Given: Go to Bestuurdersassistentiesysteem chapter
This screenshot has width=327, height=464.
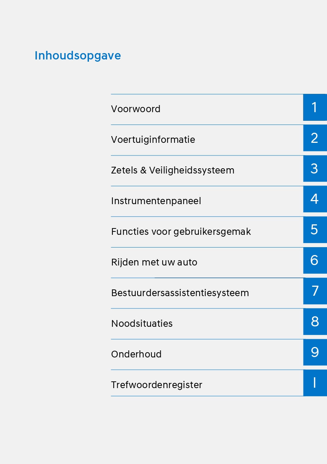Looking at the screenshot, I should [180, 293].
